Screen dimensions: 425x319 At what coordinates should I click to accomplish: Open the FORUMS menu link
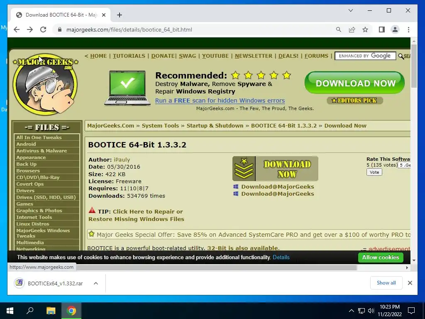click(x=316, y=56)
